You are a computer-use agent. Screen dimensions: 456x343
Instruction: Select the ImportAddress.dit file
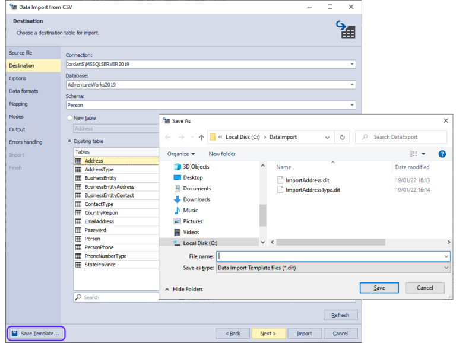[303, 180]
